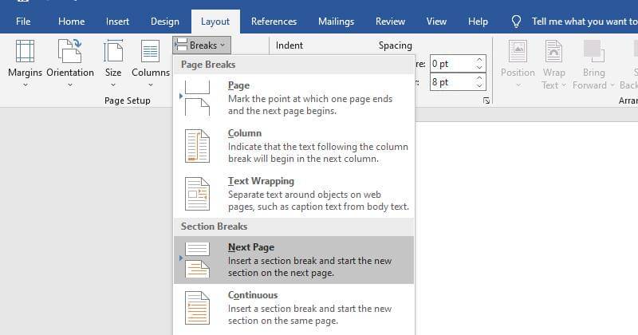The width and height of the screenshot is (638, 335).
Task: Open the Paragraph dialog launcher
Action: point(486,101)
